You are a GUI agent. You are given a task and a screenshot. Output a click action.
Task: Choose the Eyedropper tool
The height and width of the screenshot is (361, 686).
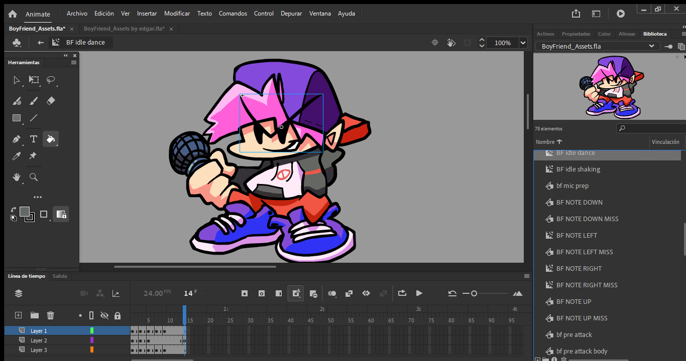(17, 156)
